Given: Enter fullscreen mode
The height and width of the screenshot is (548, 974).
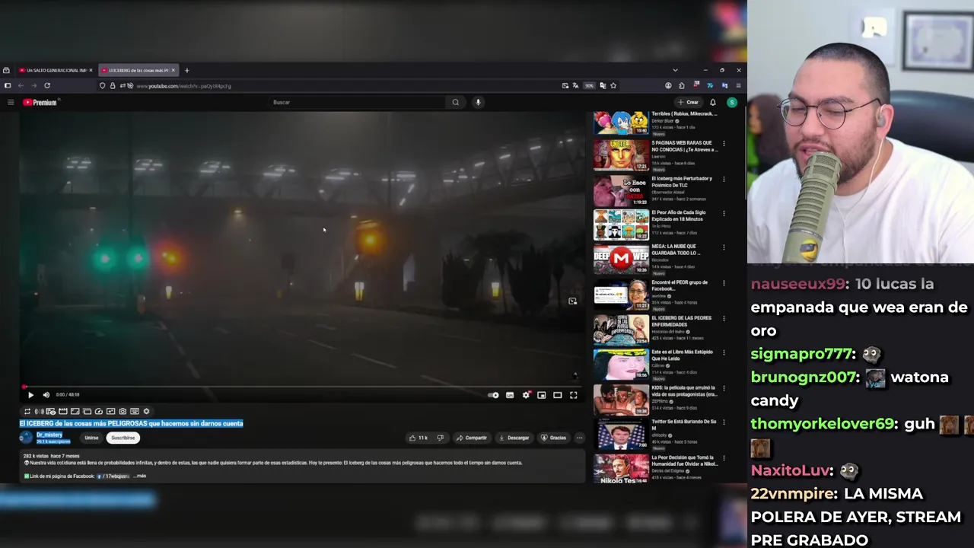Looking at the screenshot, I should click(x=574, y=395).
